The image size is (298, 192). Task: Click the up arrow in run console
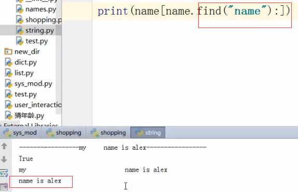click(4, 146)
